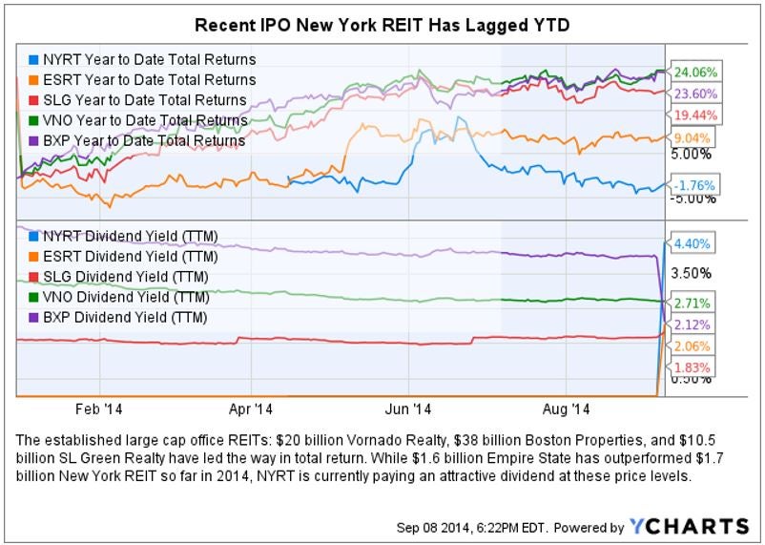
Task: Select 'SLG Year to Date Total Returns' legend text
Action: coord(144,100)
